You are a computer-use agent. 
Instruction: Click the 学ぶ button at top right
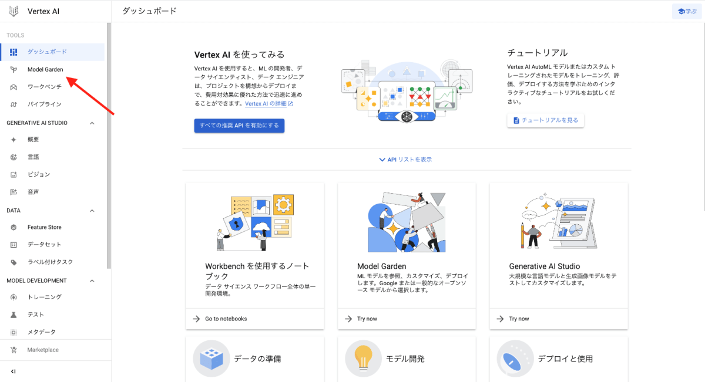tap(687, 11)
